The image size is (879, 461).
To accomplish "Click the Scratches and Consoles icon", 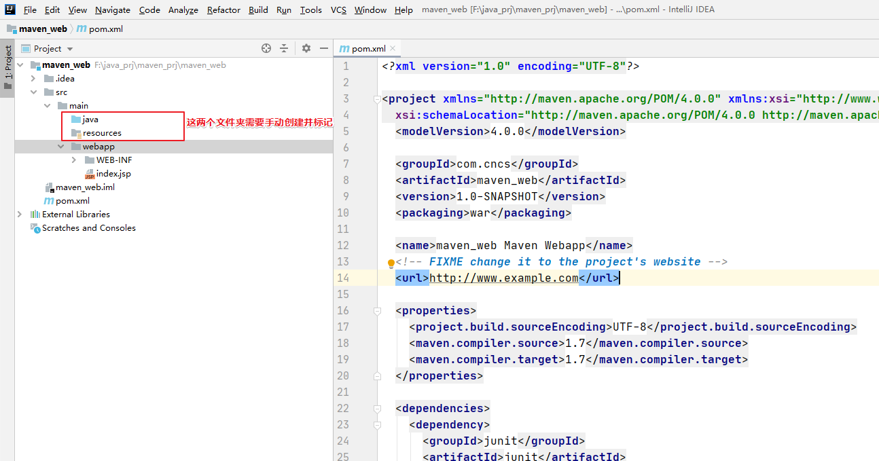I will coord(35,228).
